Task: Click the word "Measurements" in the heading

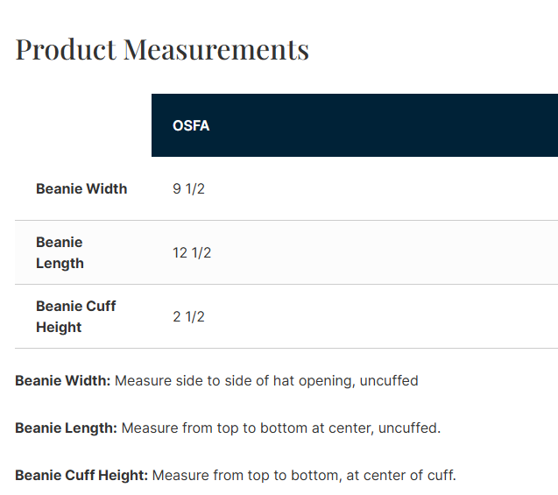Action: [x=215, y=49]
